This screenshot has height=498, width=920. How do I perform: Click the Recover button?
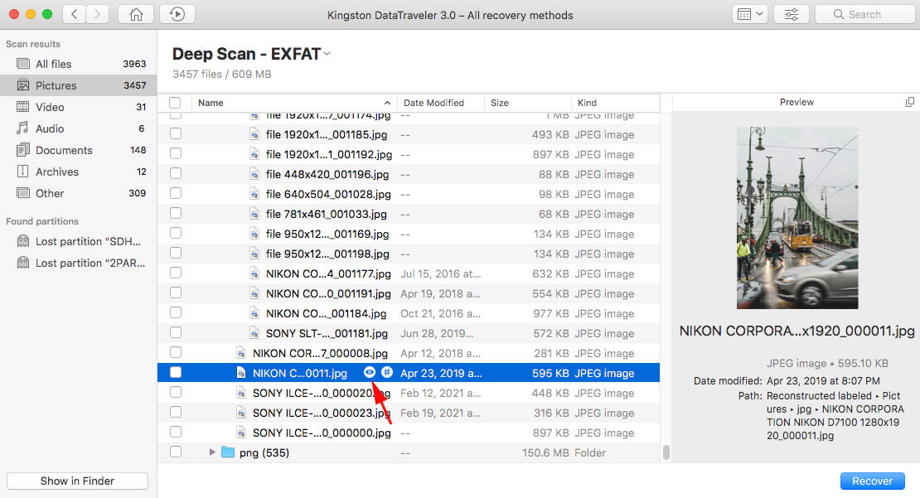coord(872,481)
